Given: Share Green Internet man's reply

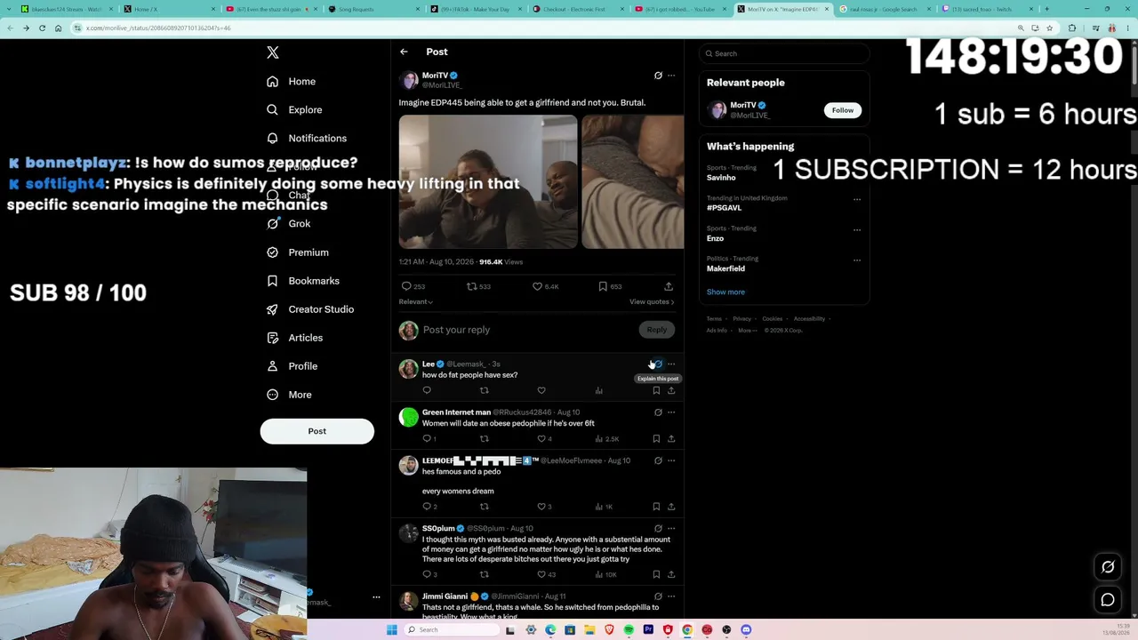Looking at the screenshot, I should click(671, 438).
